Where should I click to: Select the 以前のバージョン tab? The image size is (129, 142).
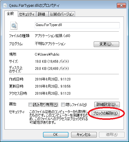pyautogui.click(x=62, y=14)
